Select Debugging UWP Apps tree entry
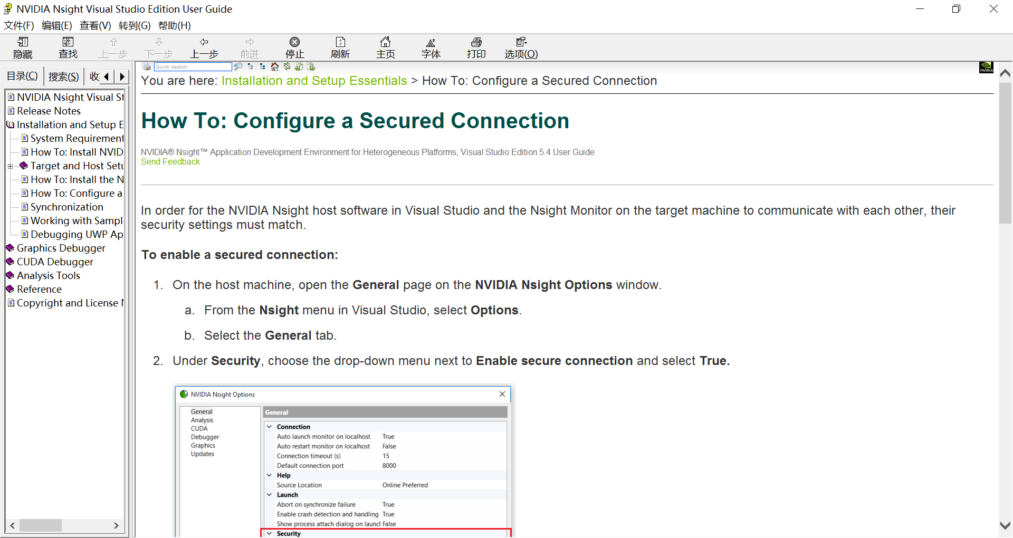Image resolution: width=1013 pixels, height=538 pixels. tap(77, 234)
